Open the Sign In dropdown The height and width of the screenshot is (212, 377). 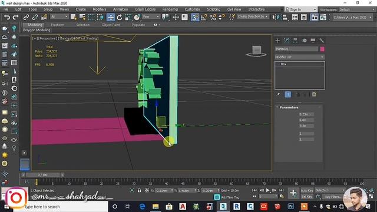coord(300,9)
